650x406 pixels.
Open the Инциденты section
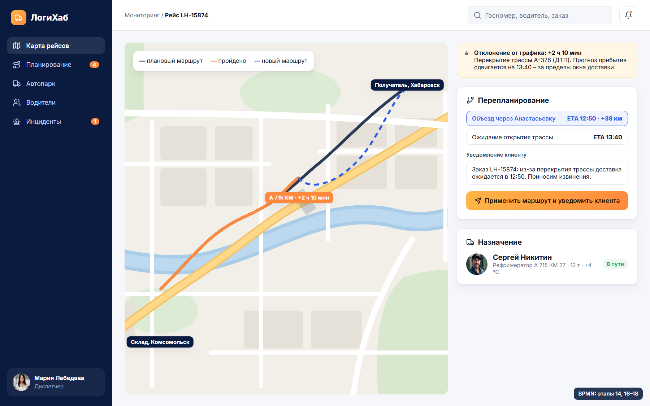click(56, 122)
